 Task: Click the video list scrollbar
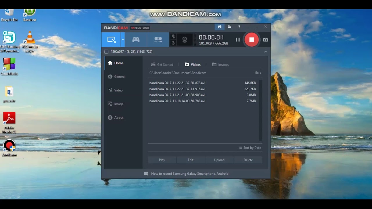(x=261, y=110)
